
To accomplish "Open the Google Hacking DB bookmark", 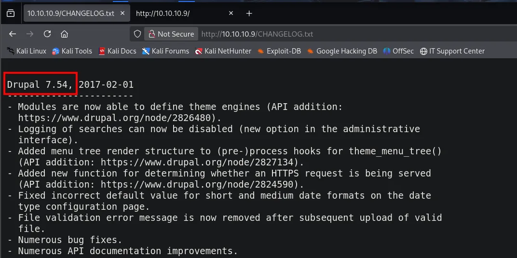I will [342, 51].
